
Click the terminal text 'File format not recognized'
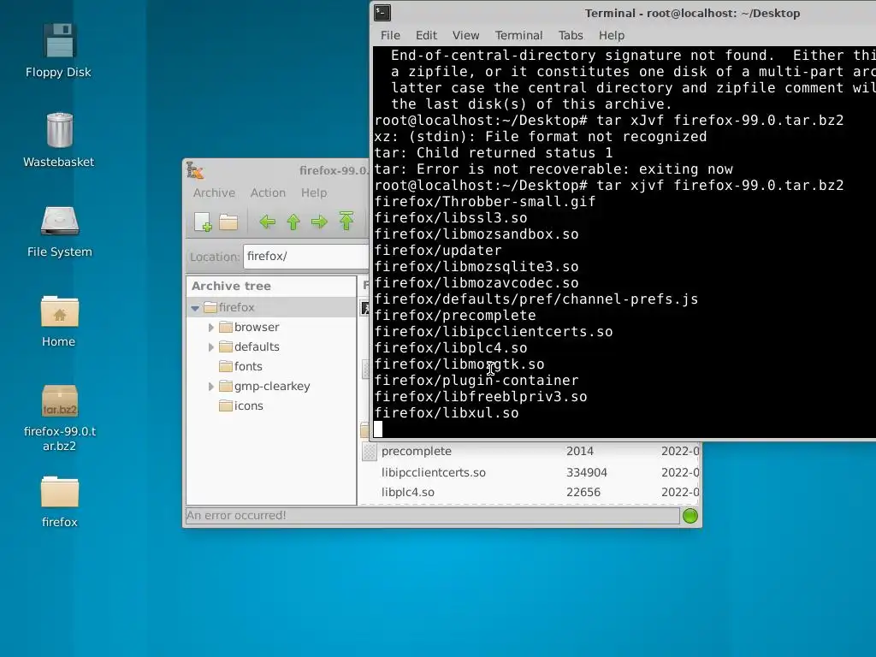pos(595,137)
